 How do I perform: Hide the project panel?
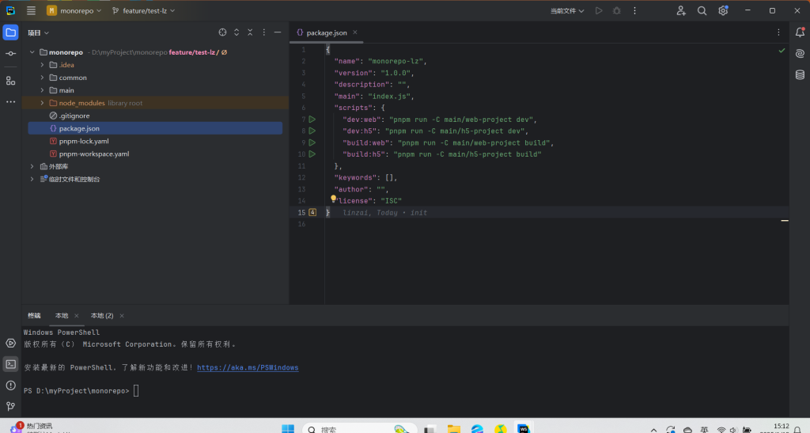point(278,32)
